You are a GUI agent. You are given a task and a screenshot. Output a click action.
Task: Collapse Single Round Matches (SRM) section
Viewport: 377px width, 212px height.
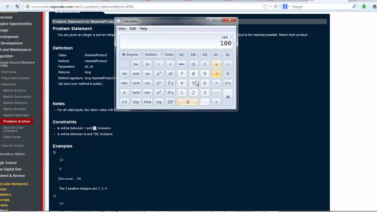tap(17, 64)
